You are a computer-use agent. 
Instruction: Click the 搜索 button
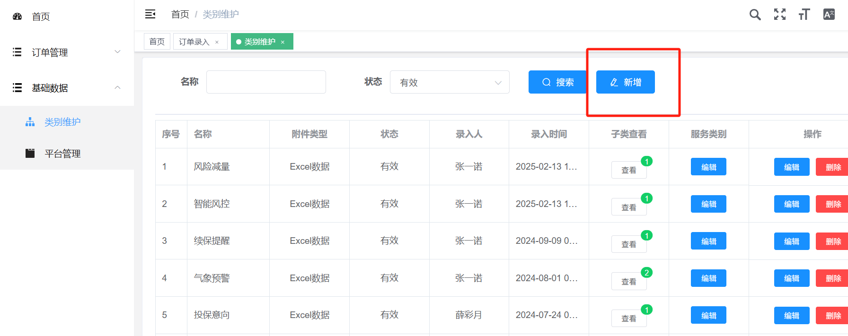click(557, 82)
